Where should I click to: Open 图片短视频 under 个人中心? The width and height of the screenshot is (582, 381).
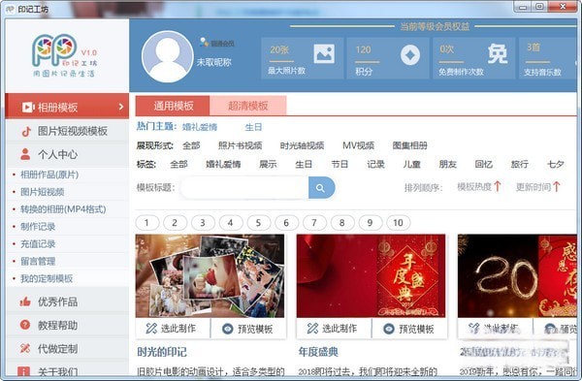(x=43, y=192)
